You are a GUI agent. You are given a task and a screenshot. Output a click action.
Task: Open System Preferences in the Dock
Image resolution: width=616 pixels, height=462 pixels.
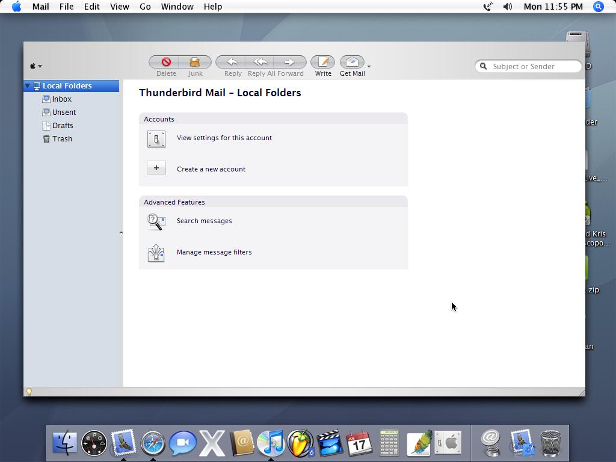(x=448, y=443)
